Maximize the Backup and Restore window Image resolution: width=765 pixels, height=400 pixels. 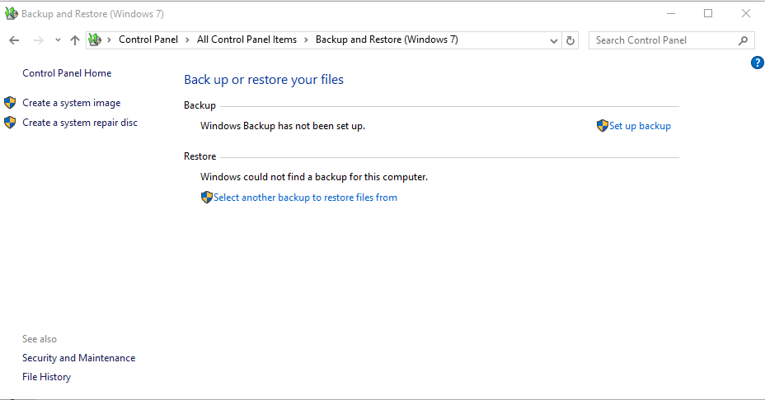[x=708, y=14]
